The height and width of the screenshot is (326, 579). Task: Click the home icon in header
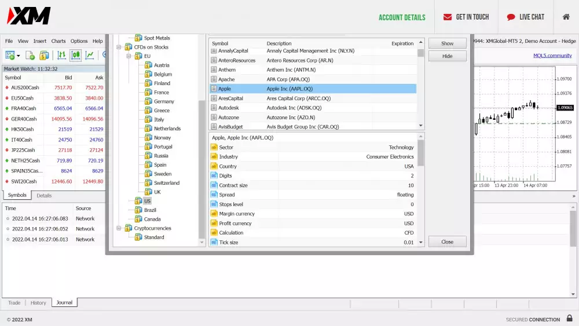point(566,17)
